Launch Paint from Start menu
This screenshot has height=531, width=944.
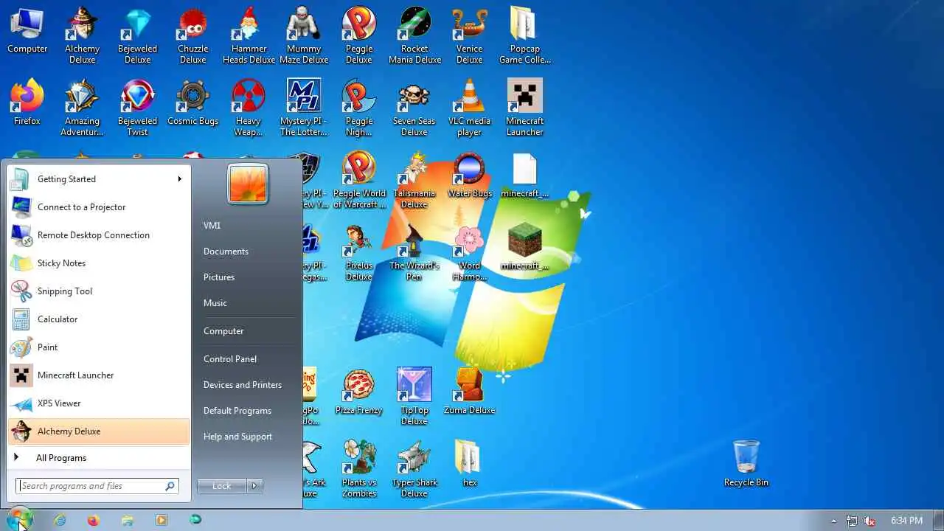point(98,347)
